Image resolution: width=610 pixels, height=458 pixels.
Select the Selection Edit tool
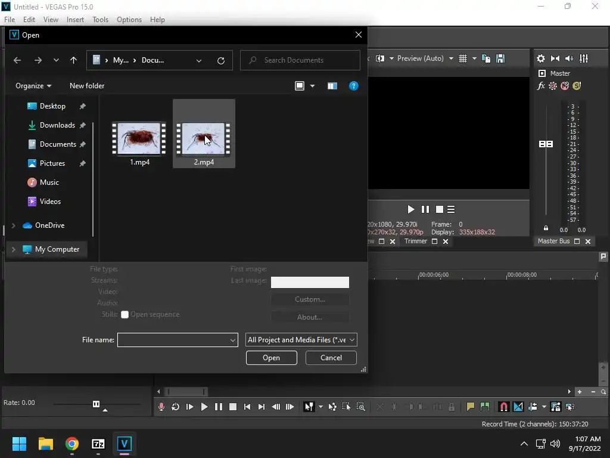point(346,407)
